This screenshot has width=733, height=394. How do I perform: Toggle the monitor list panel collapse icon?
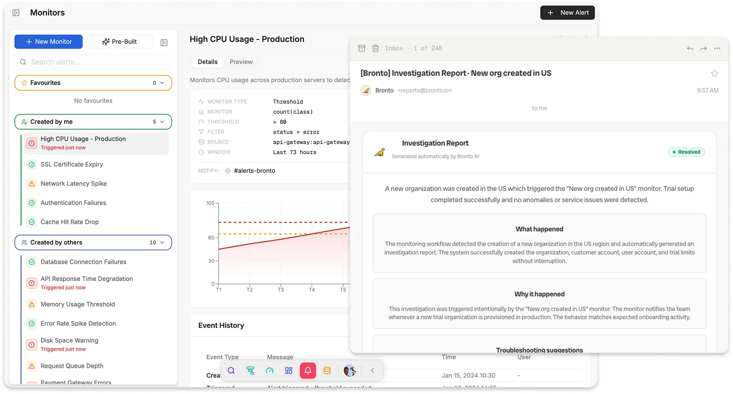click(x=164, y=42)
